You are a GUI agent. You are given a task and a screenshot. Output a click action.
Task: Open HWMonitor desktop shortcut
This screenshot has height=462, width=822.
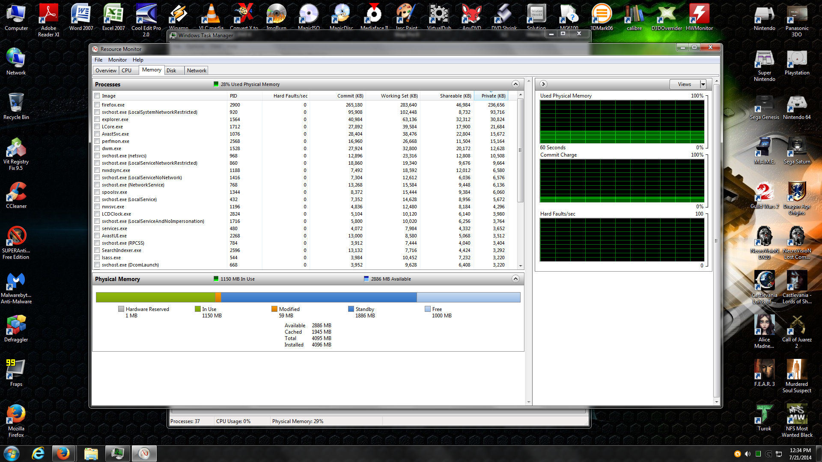click(699, 17)
